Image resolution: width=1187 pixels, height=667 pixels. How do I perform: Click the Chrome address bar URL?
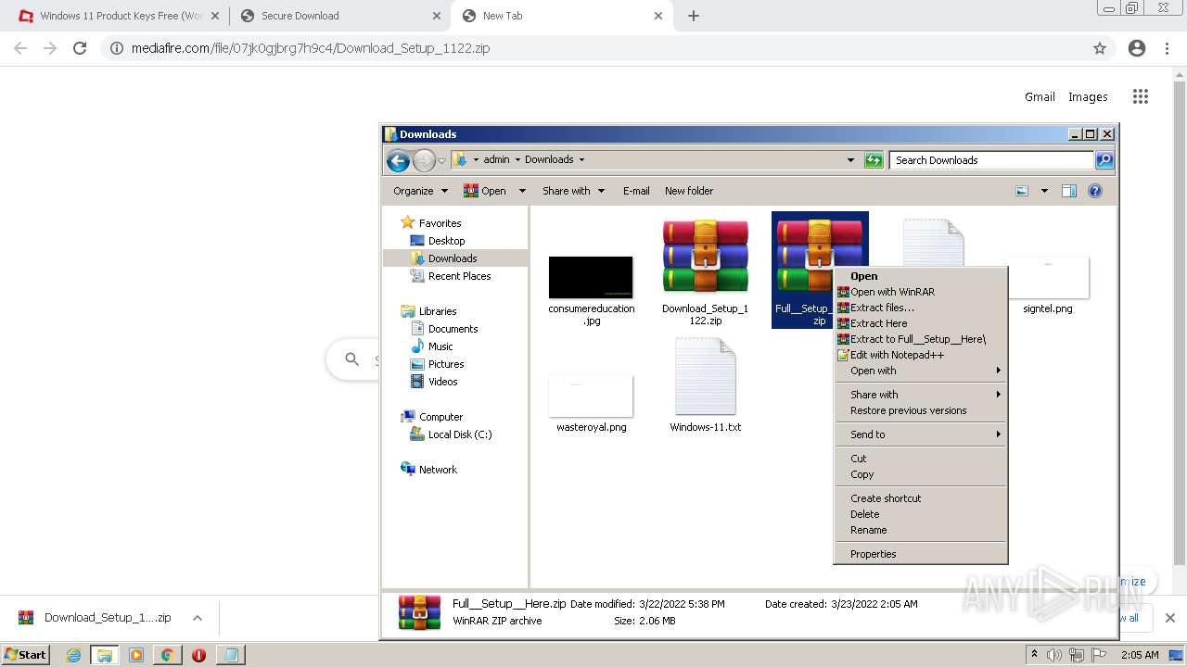(311, 48)
